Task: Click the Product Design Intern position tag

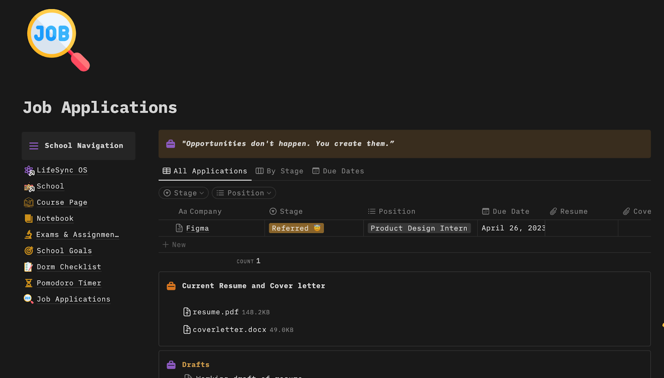Action: [x=419, y=228]
